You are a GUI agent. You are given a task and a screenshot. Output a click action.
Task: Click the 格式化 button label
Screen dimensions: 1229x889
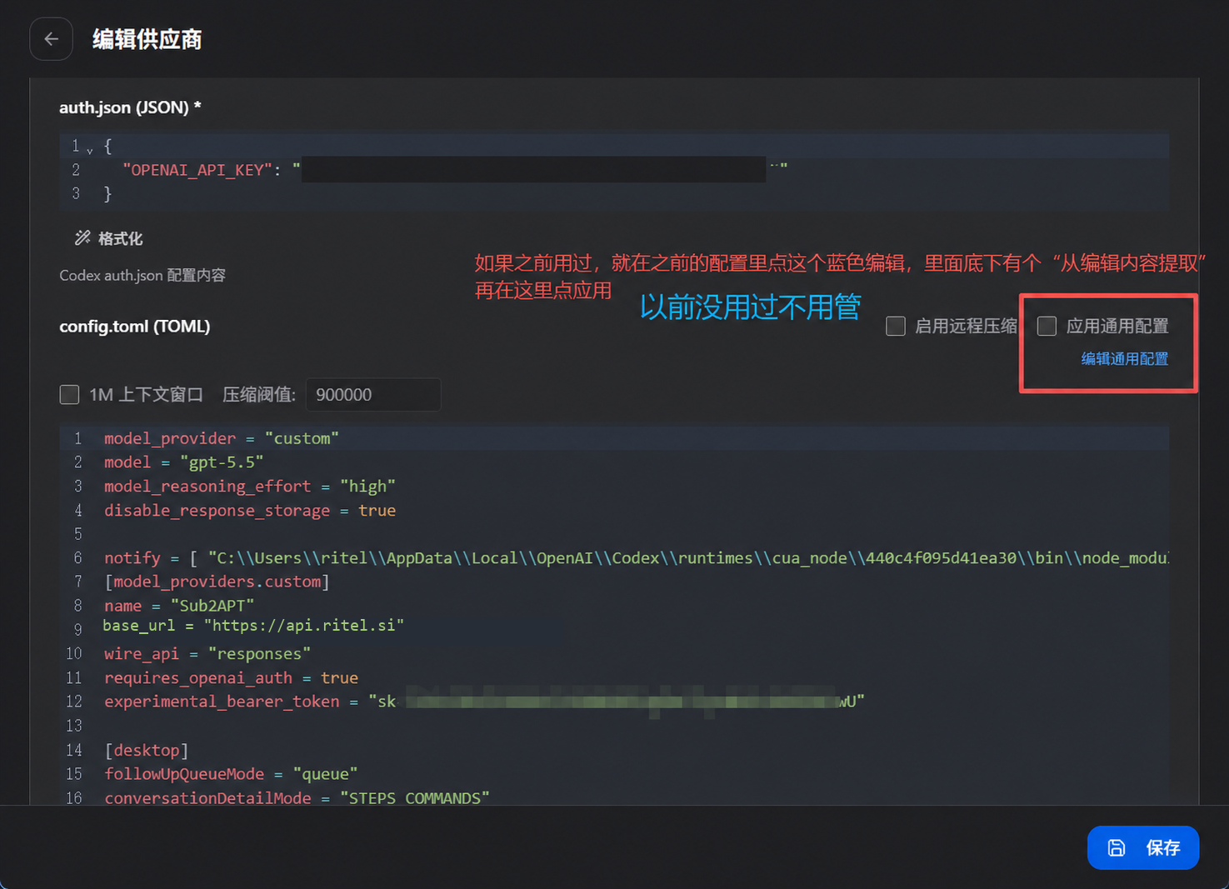coord(121,239)
